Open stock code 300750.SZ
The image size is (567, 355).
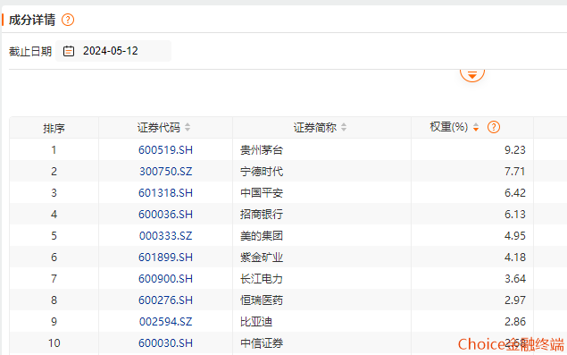[x=165, y=172]
